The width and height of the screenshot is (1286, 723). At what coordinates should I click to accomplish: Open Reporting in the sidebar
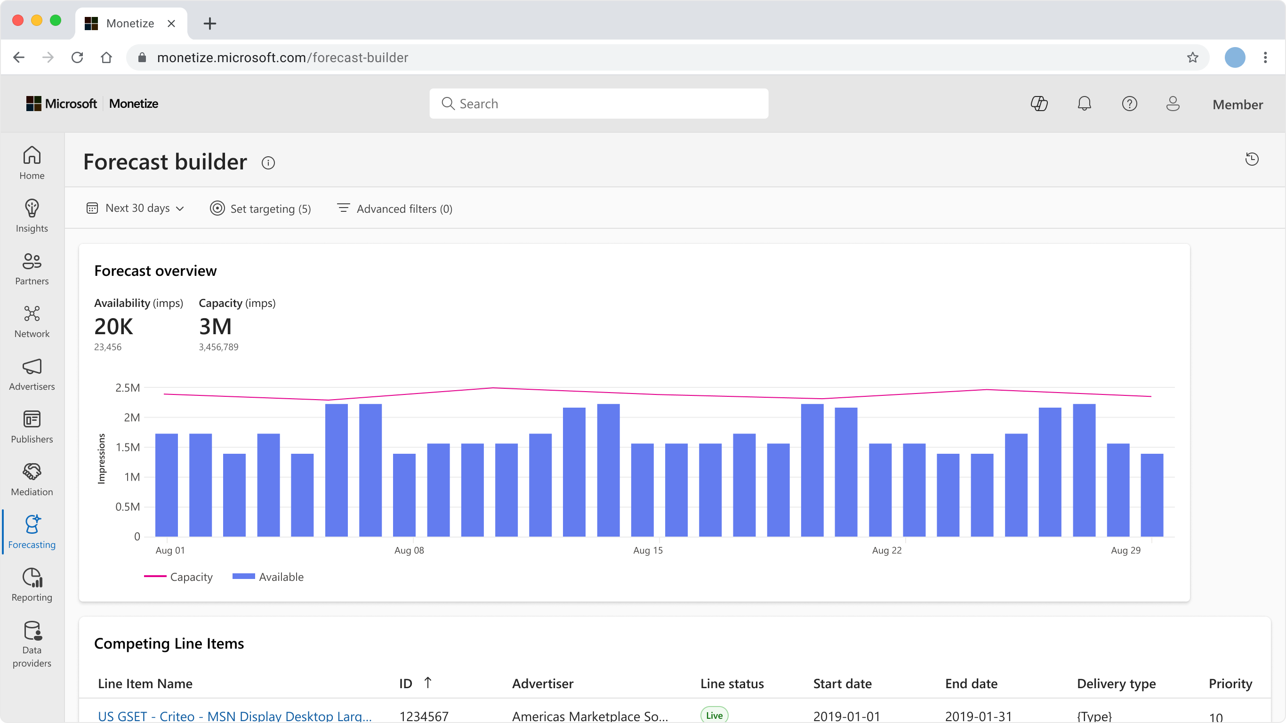pyautogui.click(x=32, y=585)
